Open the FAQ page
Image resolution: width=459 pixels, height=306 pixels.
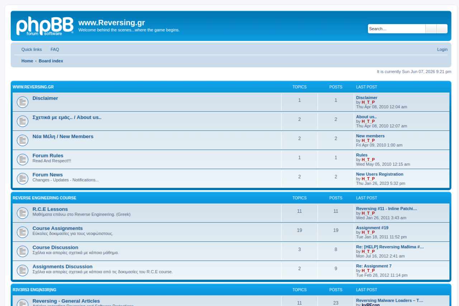pyautogui.click(x=55, y=50)
